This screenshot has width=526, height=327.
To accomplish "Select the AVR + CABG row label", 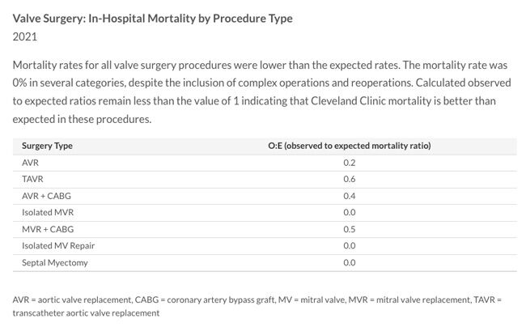I will pyautogui.click(x=46, y=196).
